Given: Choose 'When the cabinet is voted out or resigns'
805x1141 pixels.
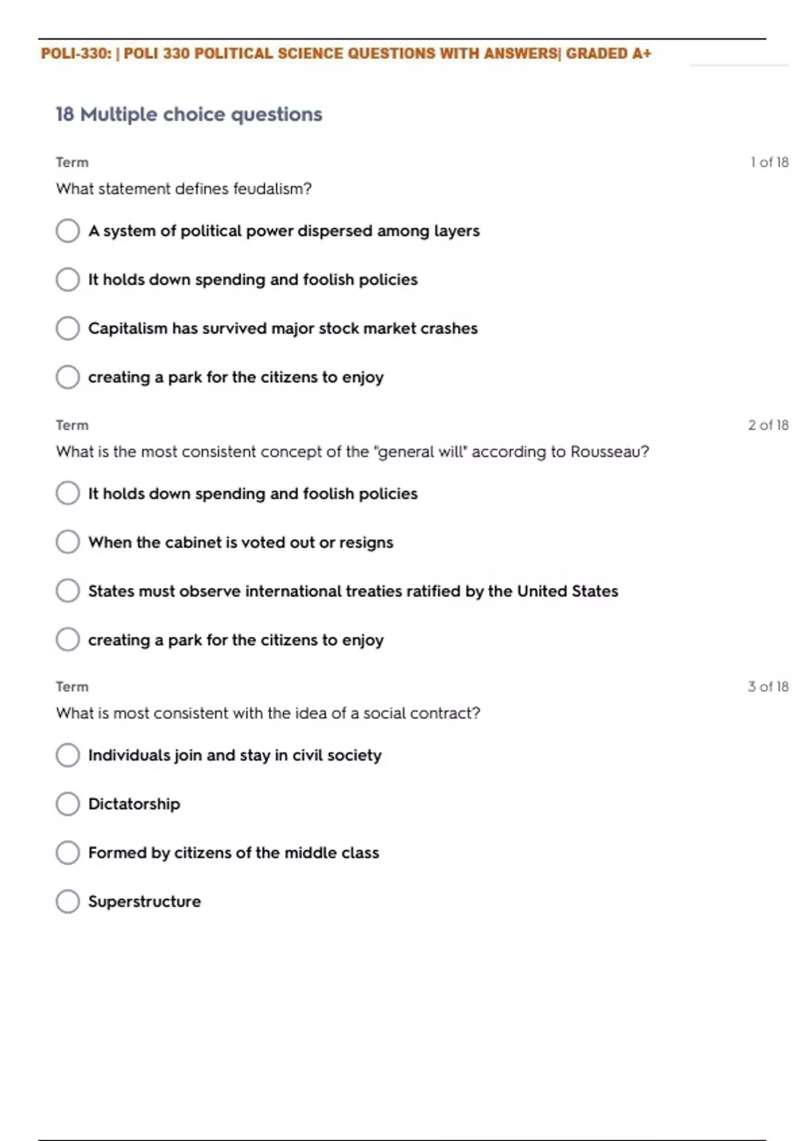Looking at the screenshot, I should tap(68, 542).
